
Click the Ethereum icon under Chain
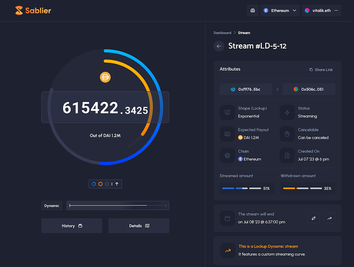click(240, 159)
